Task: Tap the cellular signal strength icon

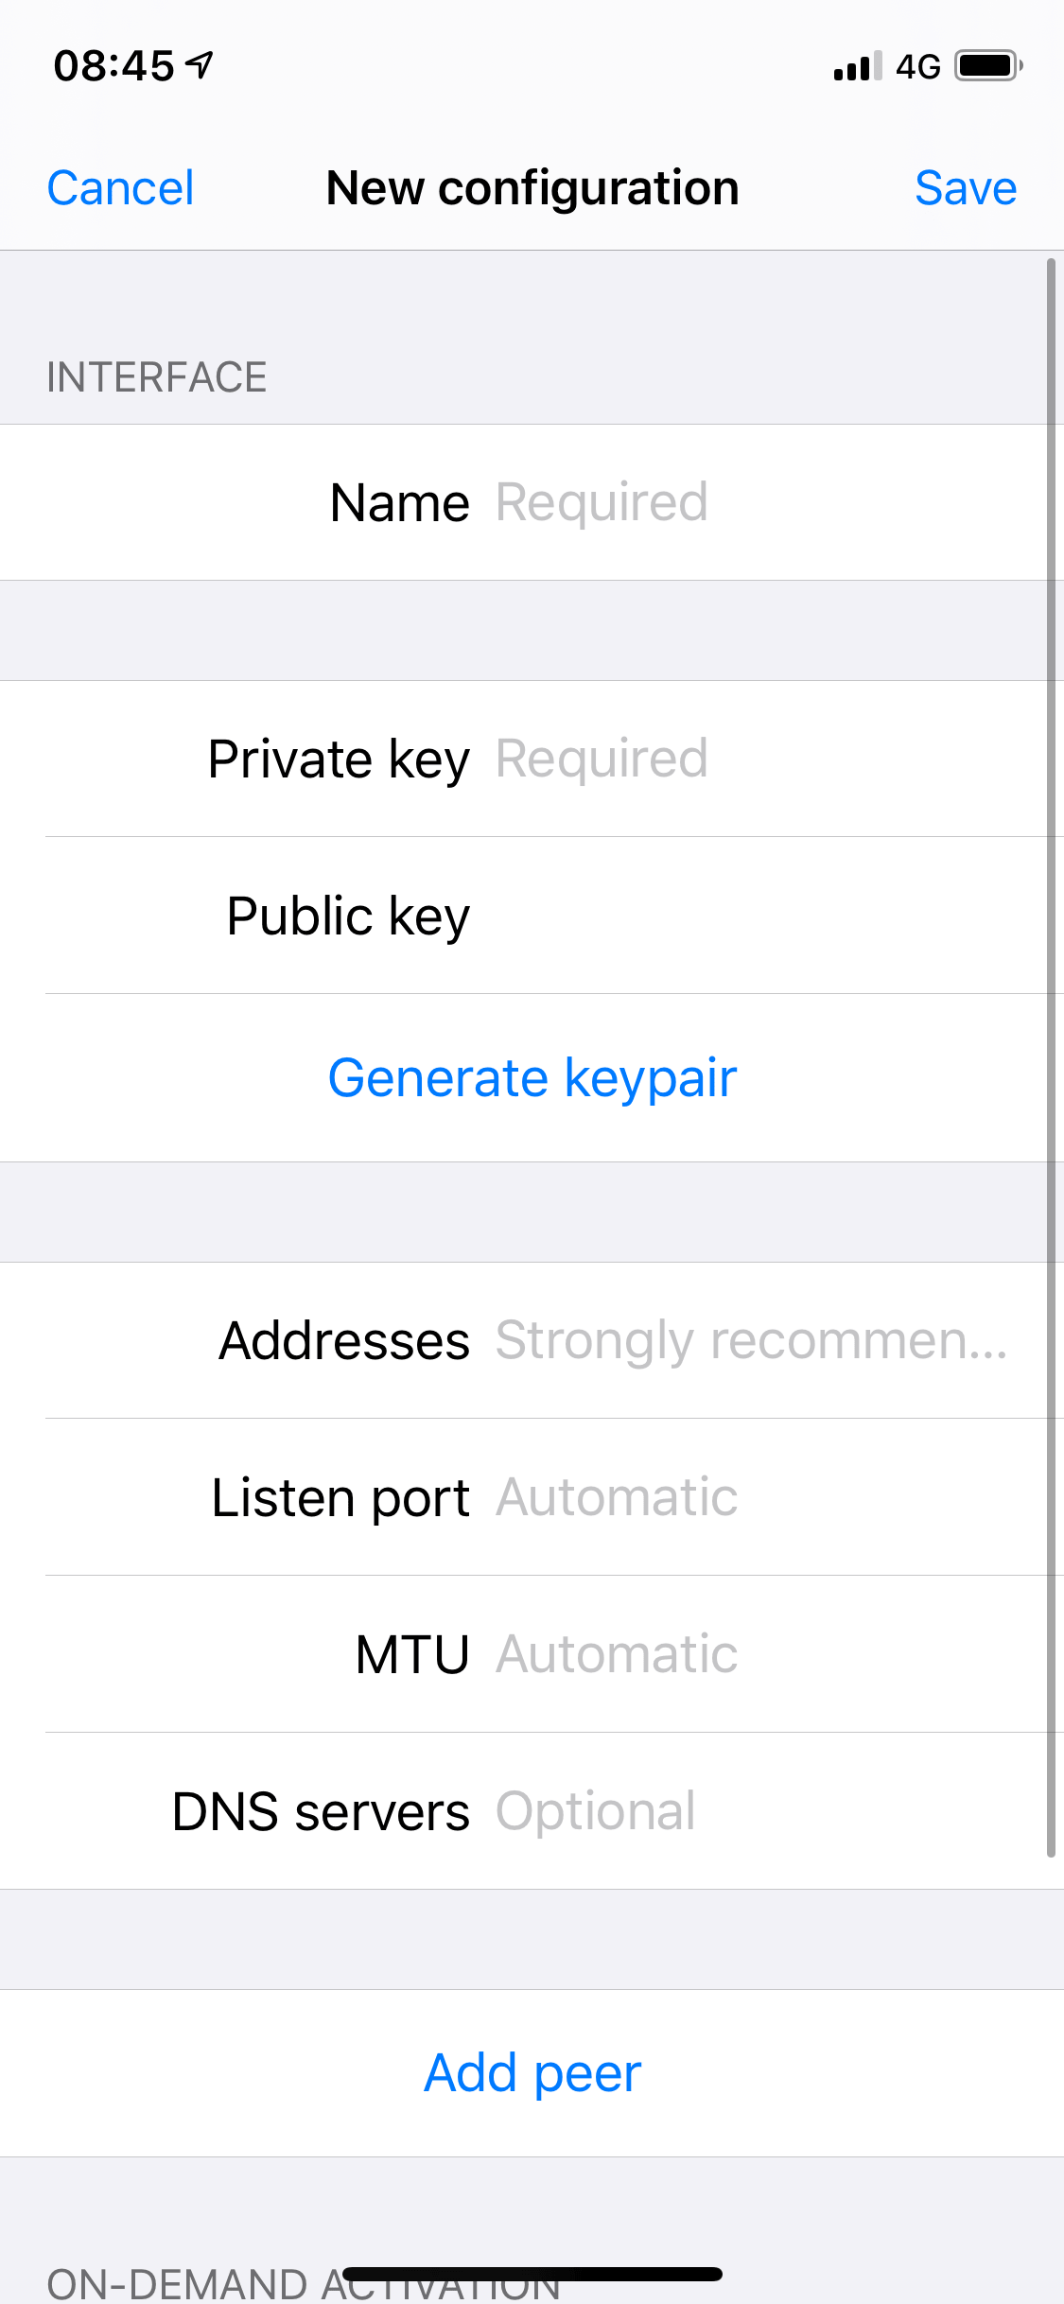Action: [x=858, y=66]
